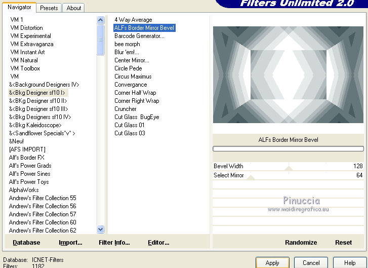Select the VM 1 category

click(16, 20)
